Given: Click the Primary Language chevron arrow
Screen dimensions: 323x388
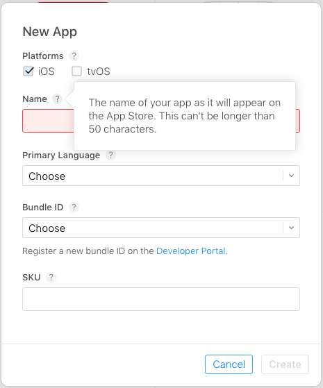Looking at the screenshot, I should click(291, 176).
